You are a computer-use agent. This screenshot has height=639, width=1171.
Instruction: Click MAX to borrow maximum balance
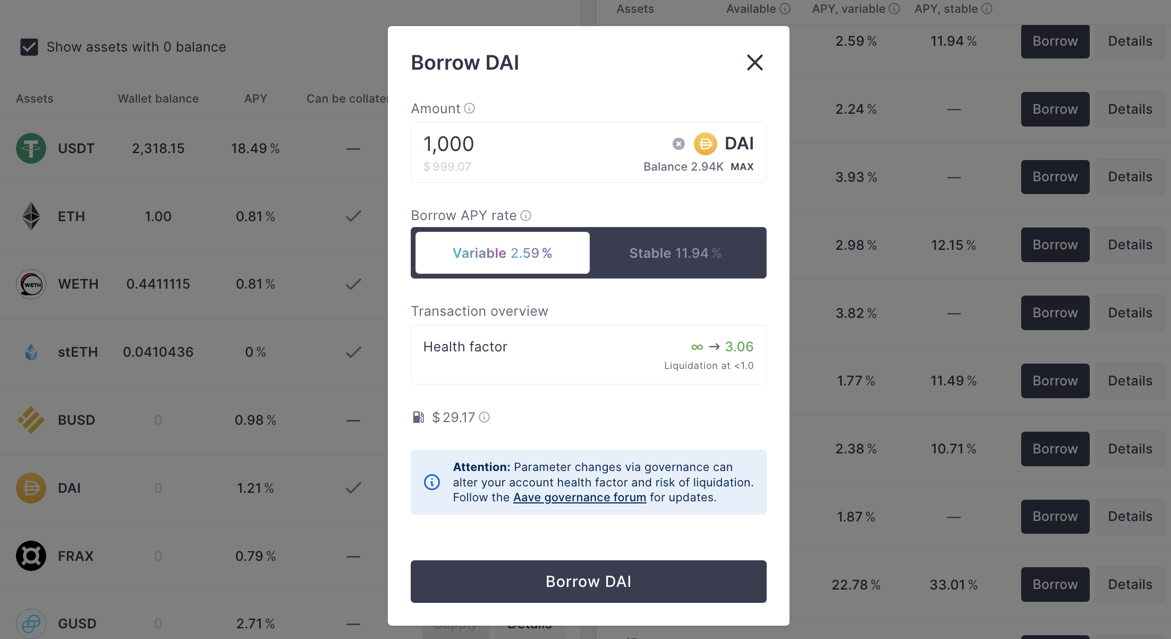tap(742, 166)
